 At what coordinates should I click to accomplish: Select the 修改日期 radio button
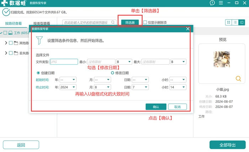tap(112, 73)
